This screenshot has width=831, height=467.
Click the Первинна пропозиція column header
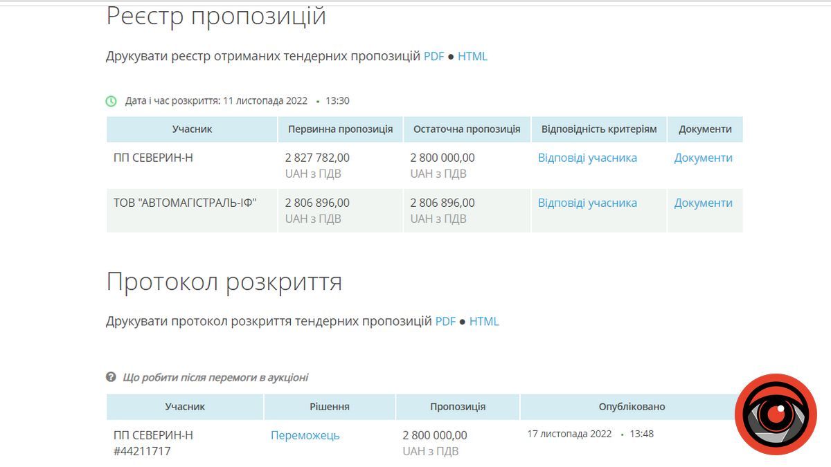[340, 129]
